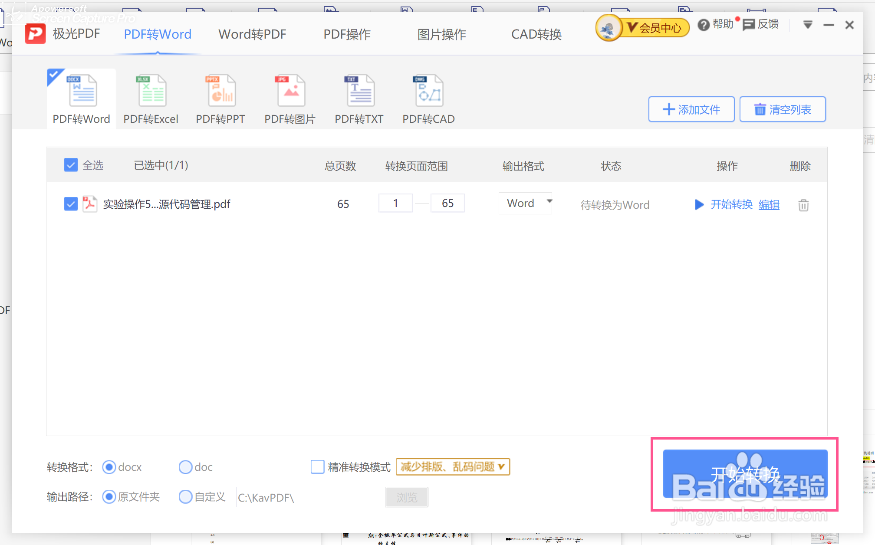The width and height of the screenshot is (875, 545).
Task: Select the PDF转PPT conversion icon
Action: [x=220, y=98]
